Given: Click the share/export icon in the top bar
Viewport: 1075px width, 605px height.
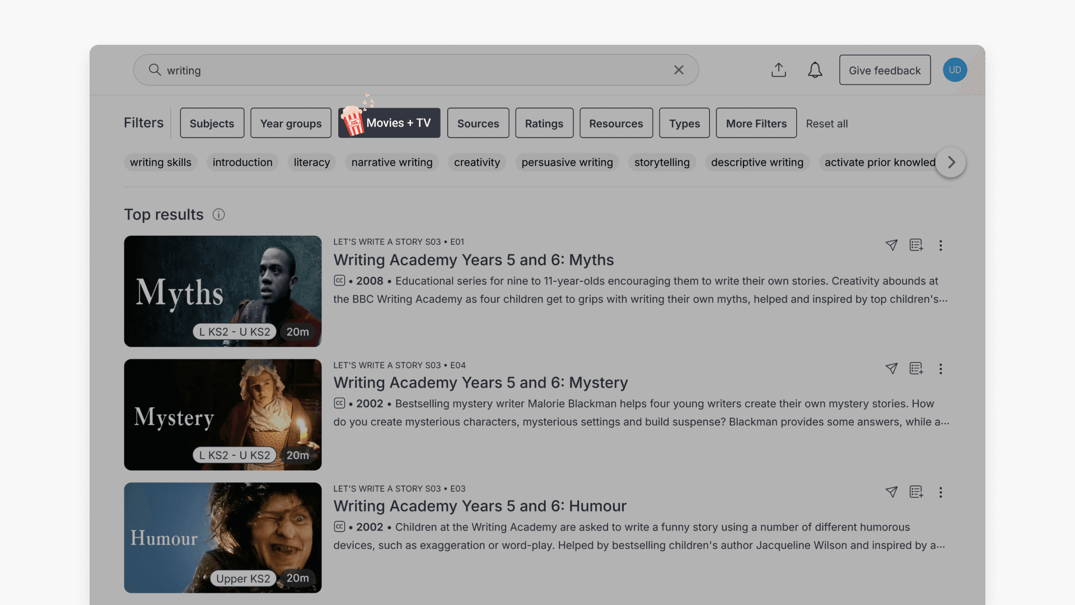Looking at the screenshot, I should (x=779, y=70).
